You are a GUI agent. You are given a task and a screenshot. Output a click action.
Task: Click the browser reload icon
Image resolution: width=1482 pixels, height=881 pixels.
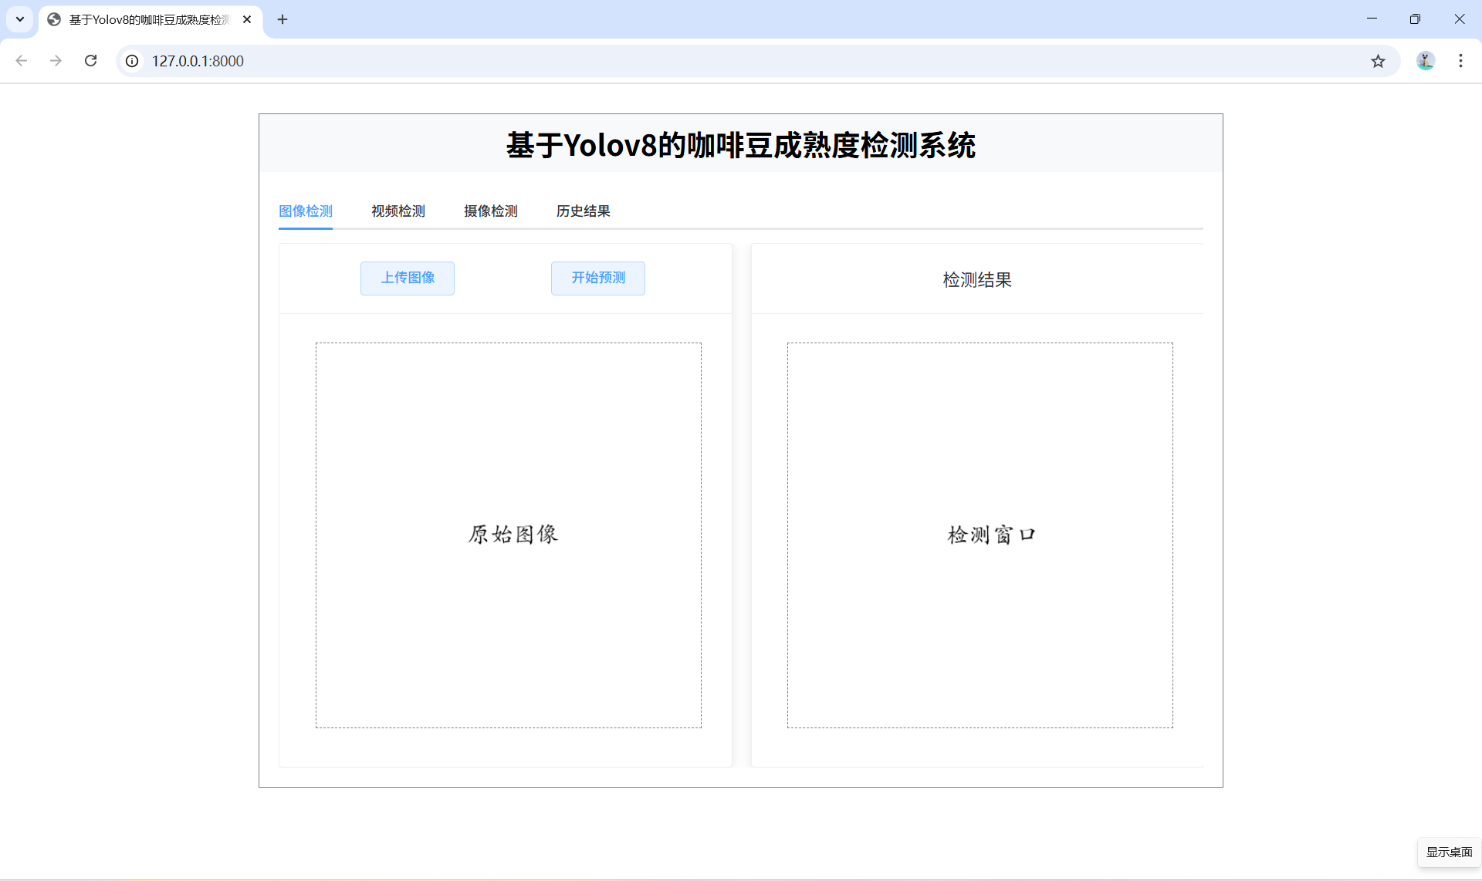tap(90, 61)
